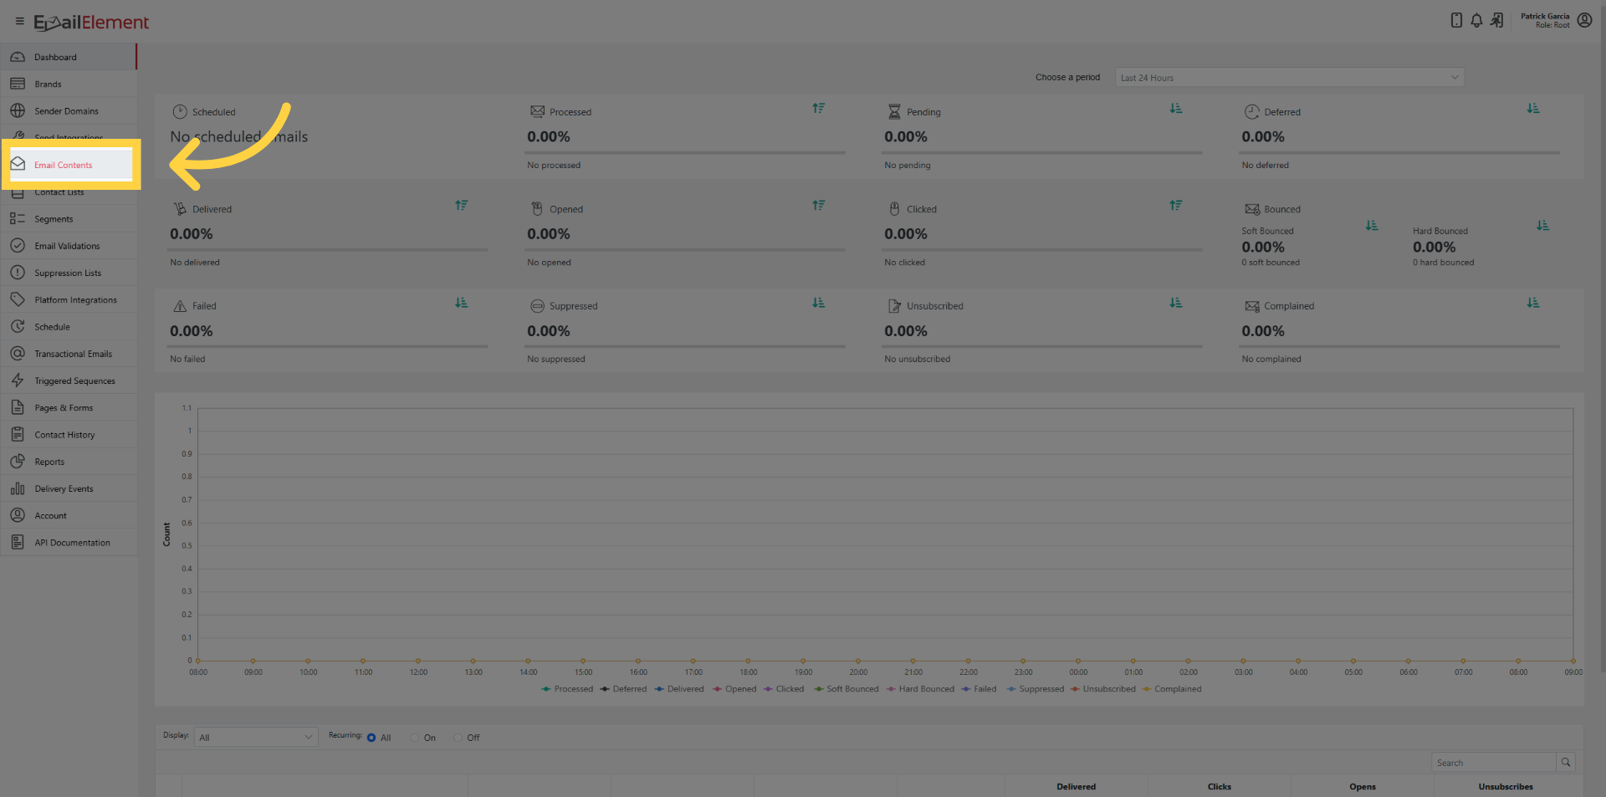Go to Sender Domains
Screen dimensions: 1606x797
pos(69,110)
